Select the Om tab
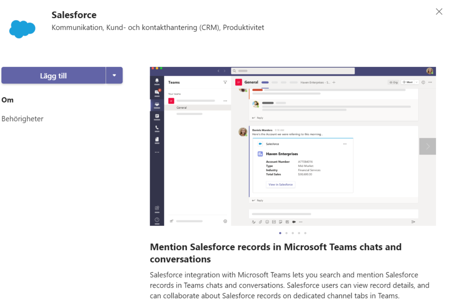Image resolution: width=451 pixels, height=307 pixels. click(7, 100)
